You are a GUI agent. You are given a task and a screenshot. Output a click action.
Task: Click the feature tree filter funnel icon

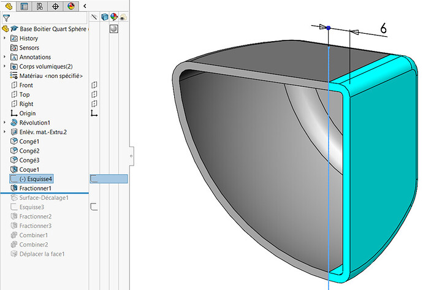point(6,18)
